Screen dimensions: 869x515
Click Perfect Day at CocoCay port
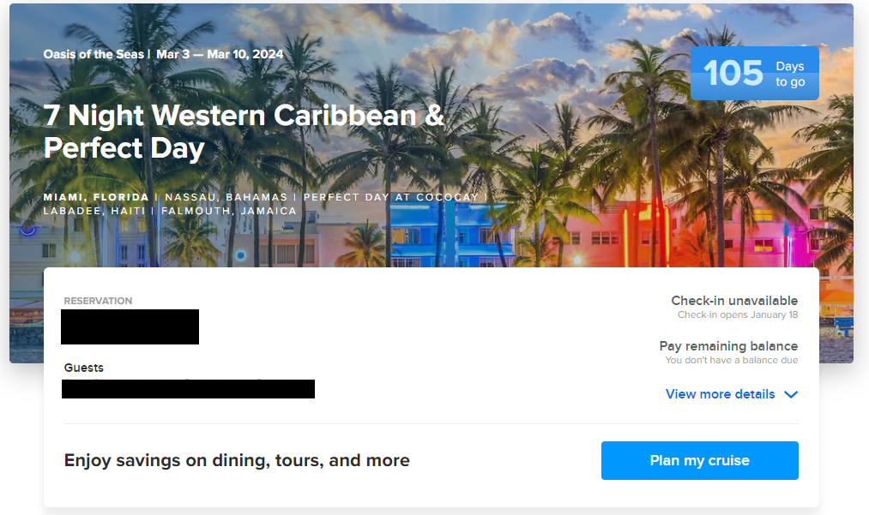390,197
